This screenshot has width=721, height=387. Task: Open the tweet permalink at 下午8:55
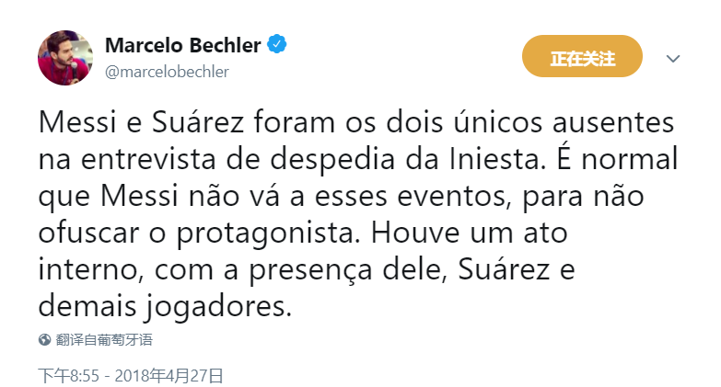(x=68, y=376)
